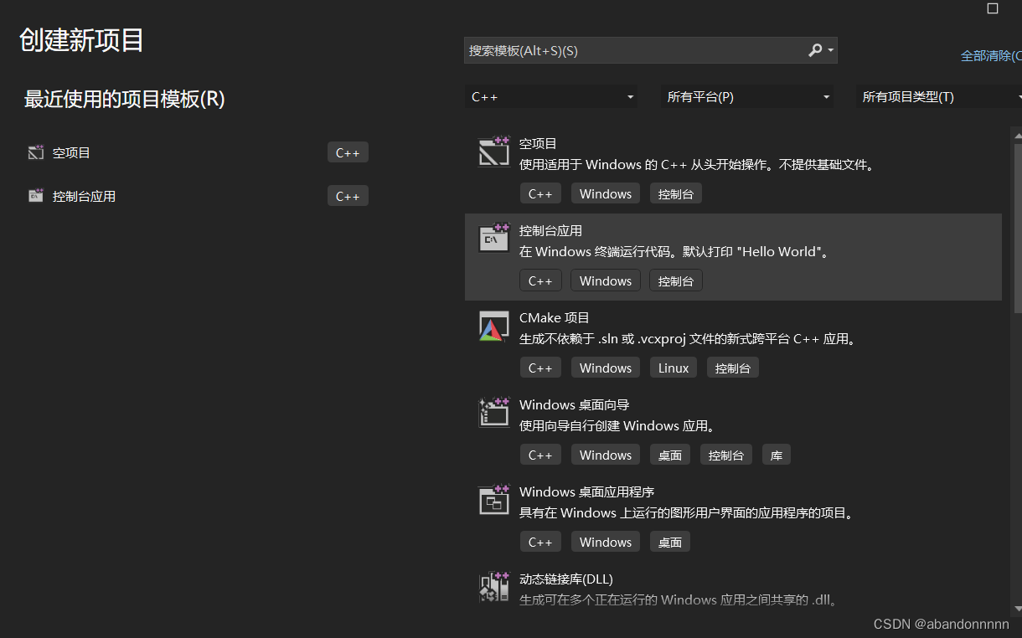Select the 控制台应用 template title
The image size is (1022, 638).
point(550,230)
